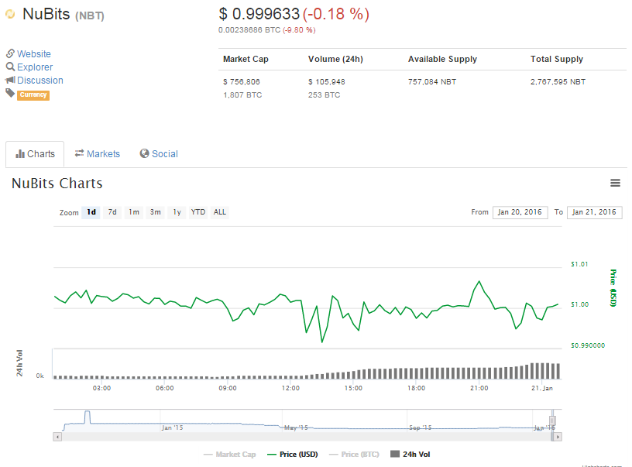Click the price value $ 0.999633
The width and height of the screenshot is (632, 467).
tap(259, 14)
